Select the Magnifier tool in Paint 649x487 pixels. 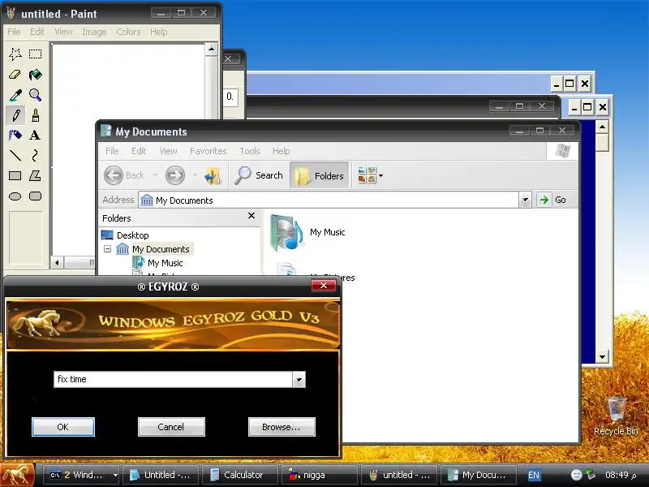point(36,95)
